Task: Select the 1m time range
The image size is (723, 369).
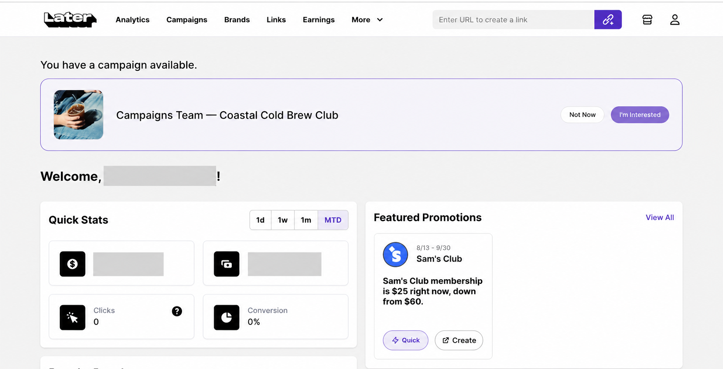Action: coord(306,220)
